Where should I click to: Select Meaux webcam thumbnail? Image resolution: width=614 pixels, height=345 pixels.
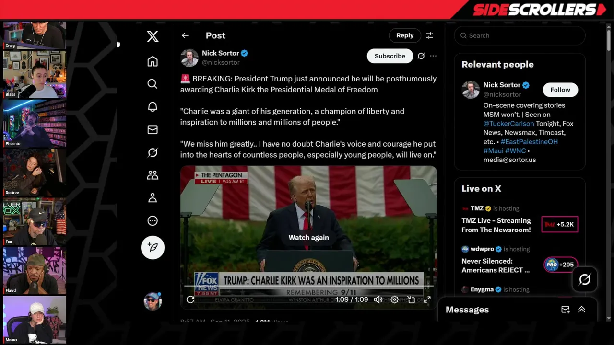pos(35,320)
